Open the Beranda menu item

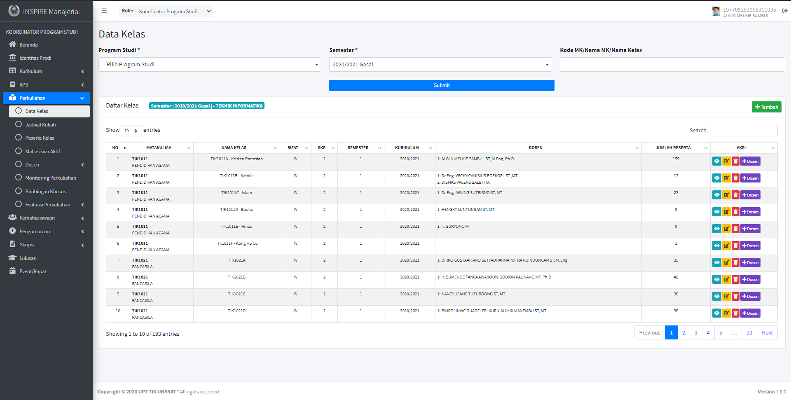[28, 45]
